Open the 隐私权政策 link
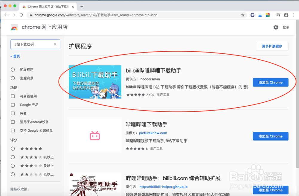The image size is (299, 196). point(19,189)
